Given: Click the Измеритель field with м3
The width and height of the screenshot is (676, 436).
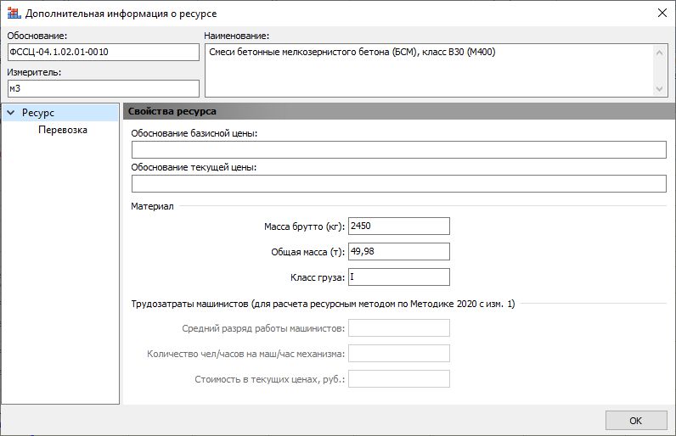Looking at the screenshot, I should [104, 89].
